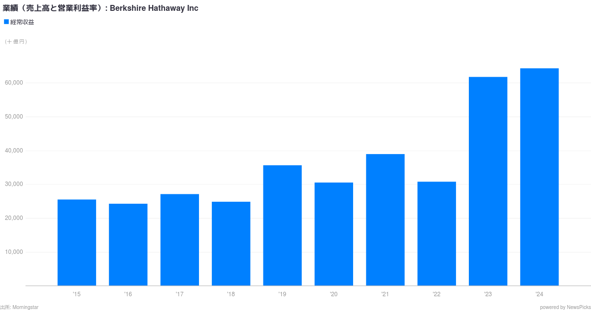Viewport: 591px width, 310px height.
Task: Click the 50,000 y-axis label
Action: click(14, 117)
